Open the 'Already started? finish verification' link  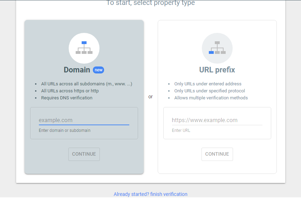[151, 194]
